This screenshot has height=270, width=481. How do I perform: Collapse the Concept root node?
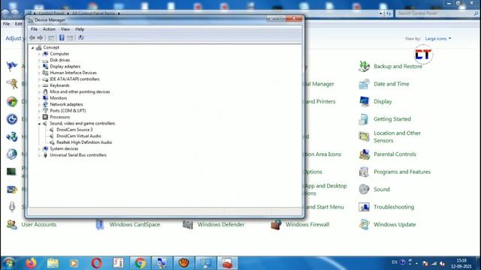(x=32, y=48)
